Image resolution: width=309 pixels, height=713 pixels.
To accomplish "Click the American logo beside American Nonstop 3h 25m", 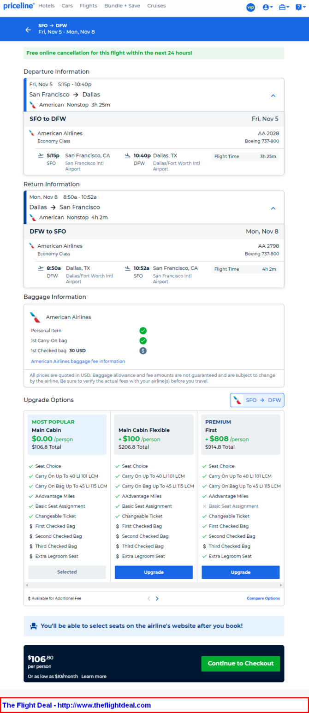I will [33, 105].
